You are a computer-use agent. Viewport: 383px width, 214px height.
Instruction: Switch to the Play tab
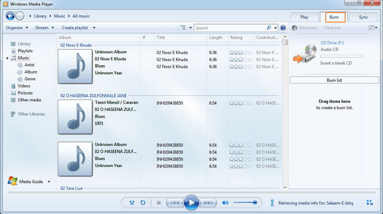point(304,17)
